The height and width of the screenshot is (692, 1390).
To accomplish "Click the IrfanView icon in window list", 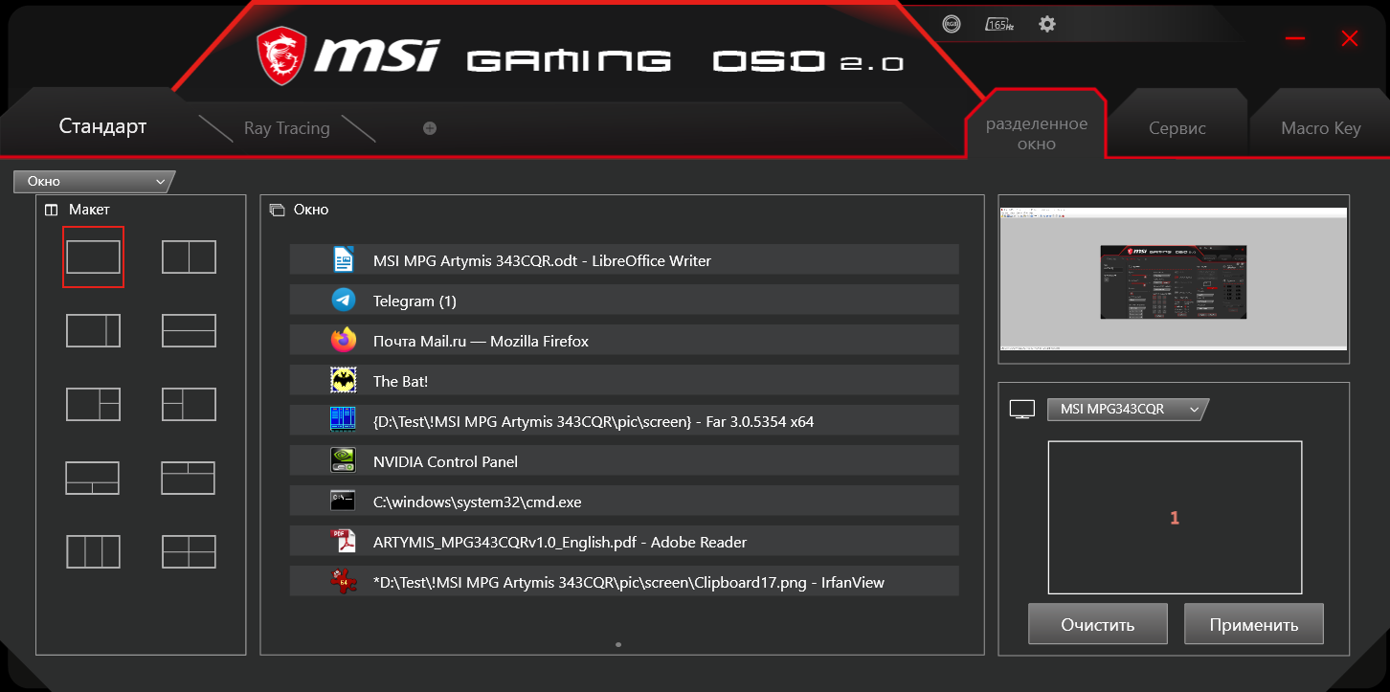I will coord(344,581).
